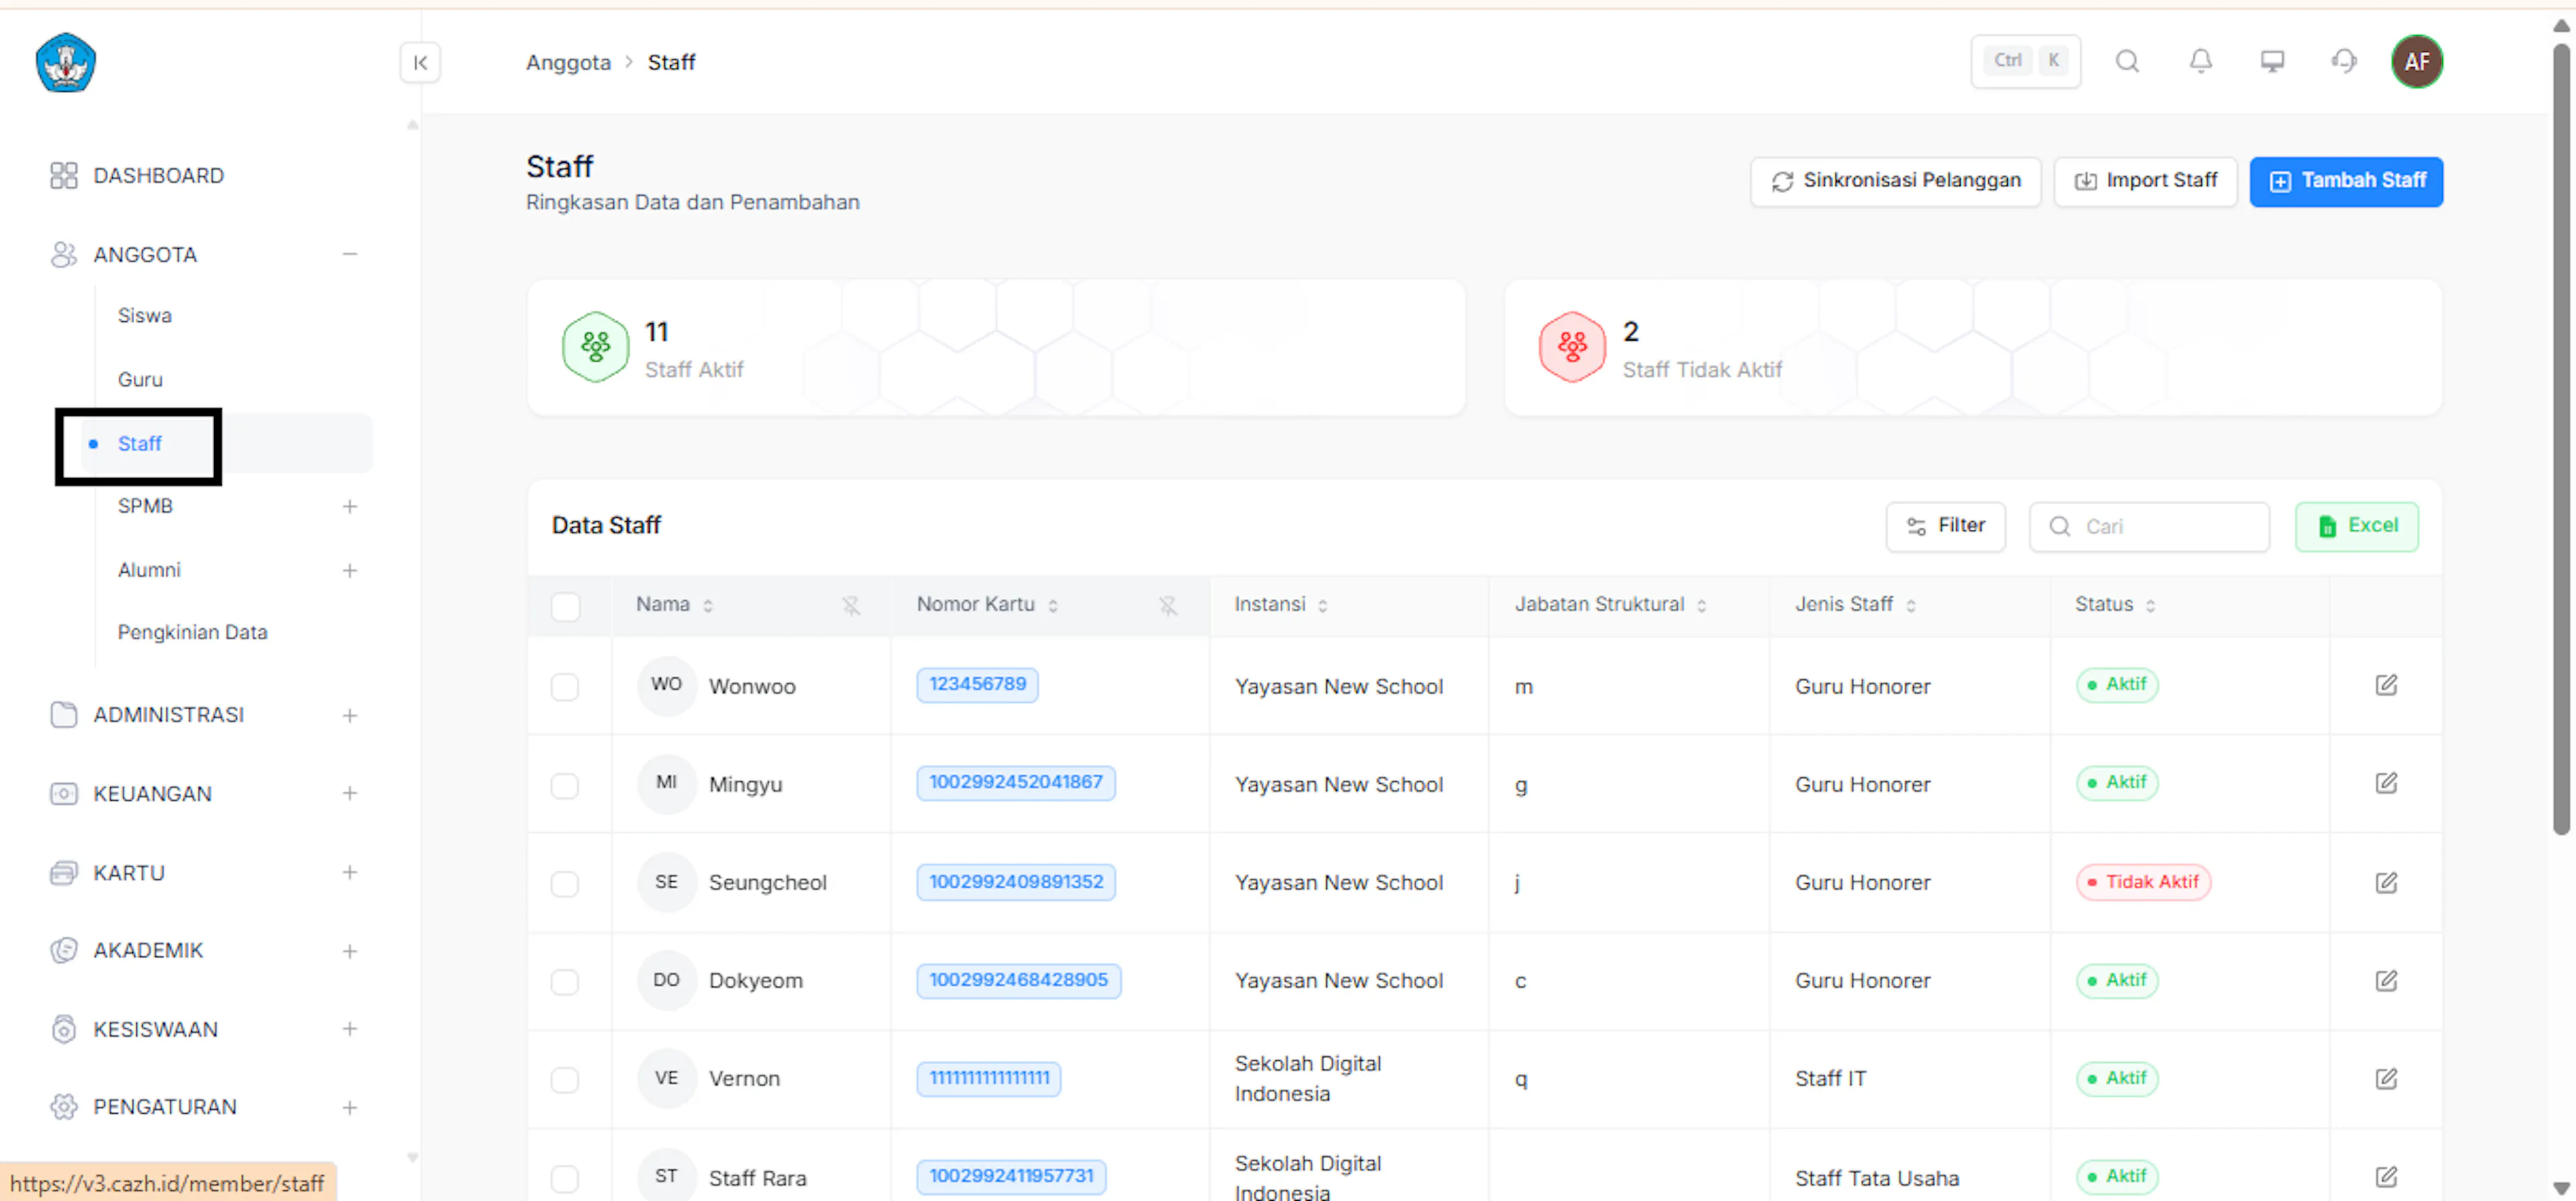Expand the Kartu menu
The width and height of the screenshot is (2576, 1201).
349,873
